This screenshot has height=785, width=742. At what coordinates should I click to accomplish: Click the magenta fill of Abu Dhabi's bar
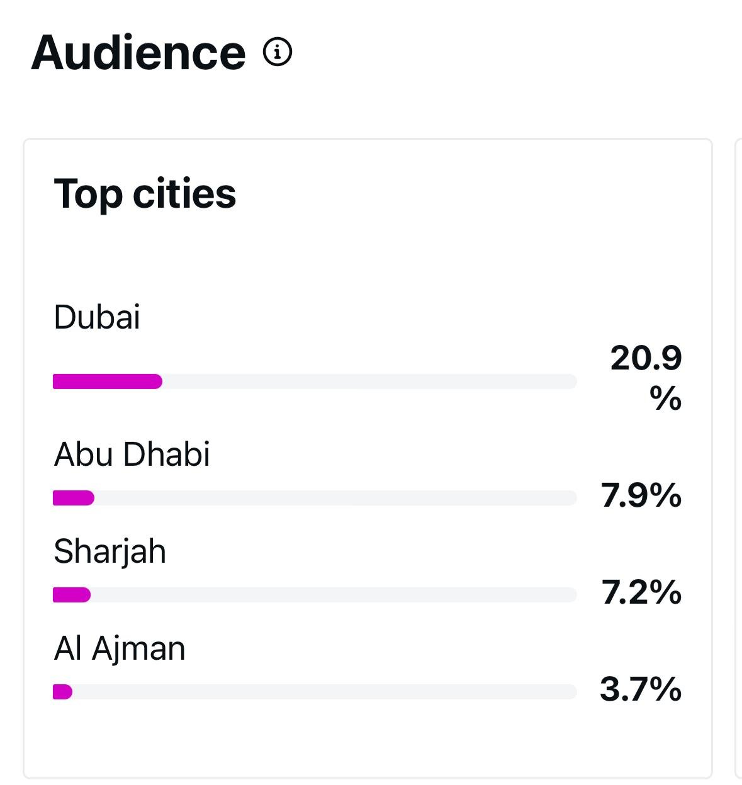pos(73,498)
